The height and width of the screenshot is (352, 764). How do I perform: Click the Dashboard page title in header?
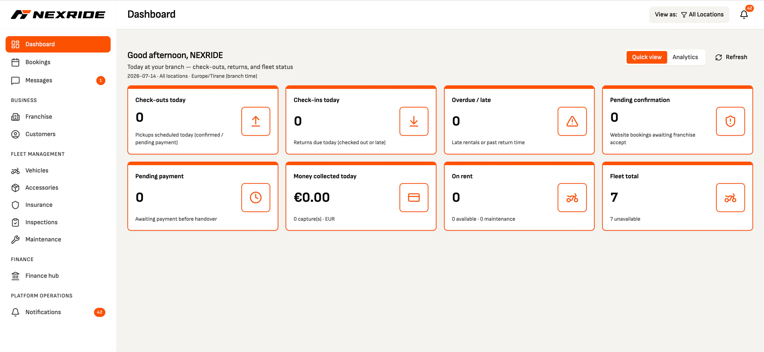point(151,14)
